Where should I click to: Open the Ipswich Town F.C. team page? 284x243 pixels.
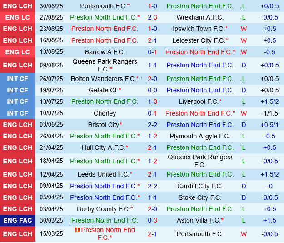(x=198, y=29)
